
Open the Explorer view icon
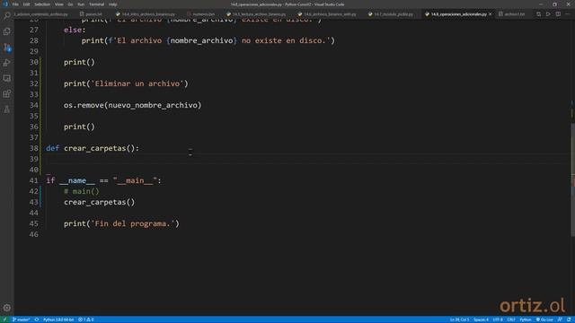click(x=7, y=31)
